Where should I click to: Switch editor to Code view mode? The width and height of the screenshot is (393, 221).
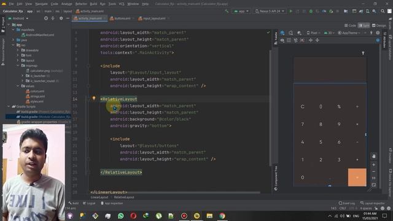350,26
